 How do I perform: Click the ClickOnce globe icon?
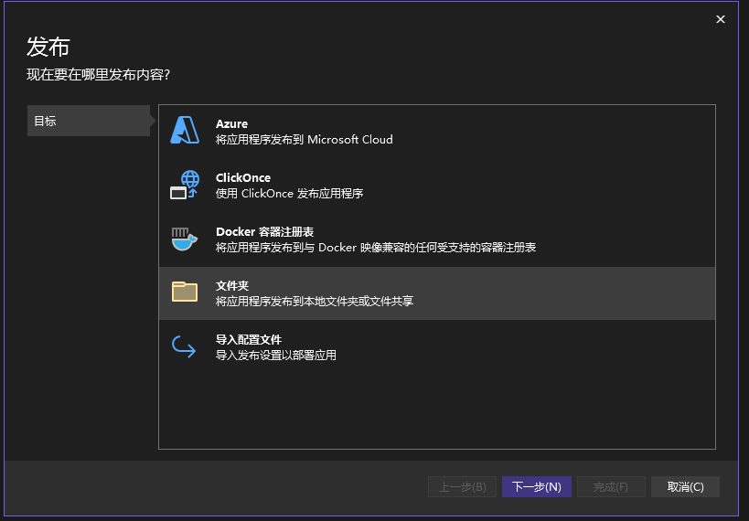[185, 185]
